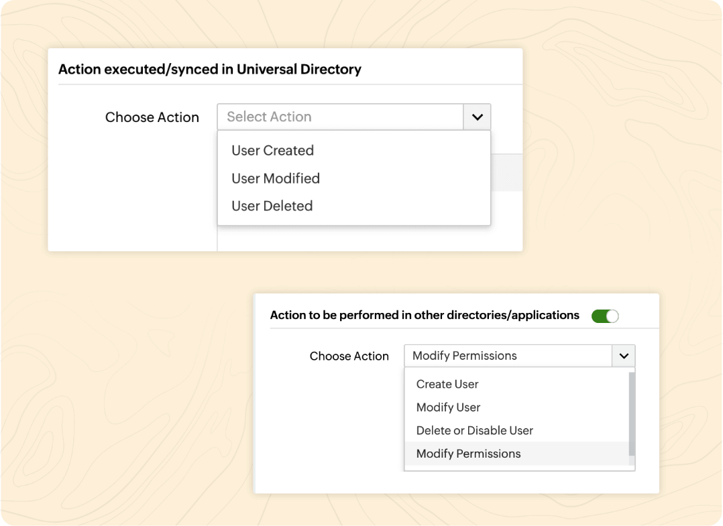Select Delete or Disable User option

(x=474, y=430)
